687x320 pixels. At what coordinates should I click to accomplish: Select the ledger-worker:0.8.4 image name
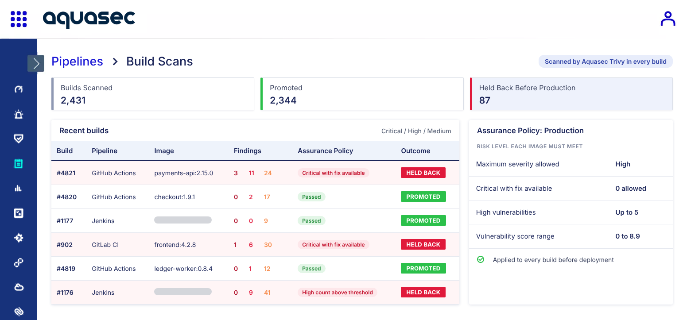pos(183,269)
